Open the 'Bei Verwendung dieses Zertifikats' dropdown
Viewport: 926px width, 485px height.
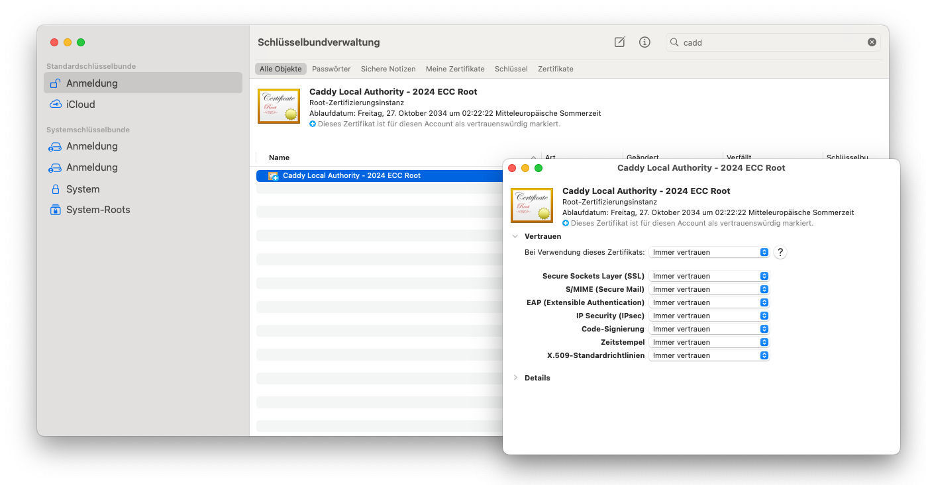[709, 252]
